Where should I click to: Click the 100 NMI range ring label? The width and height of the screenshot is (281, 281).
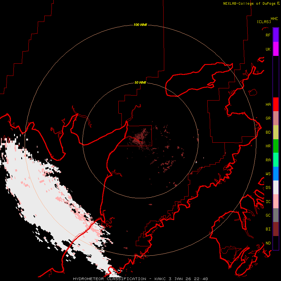tap(140, 25)
